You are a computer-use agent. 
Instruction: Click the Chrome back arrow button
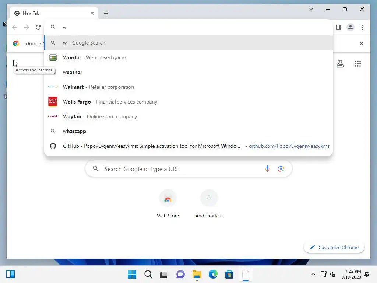click(x=15, y=27)
